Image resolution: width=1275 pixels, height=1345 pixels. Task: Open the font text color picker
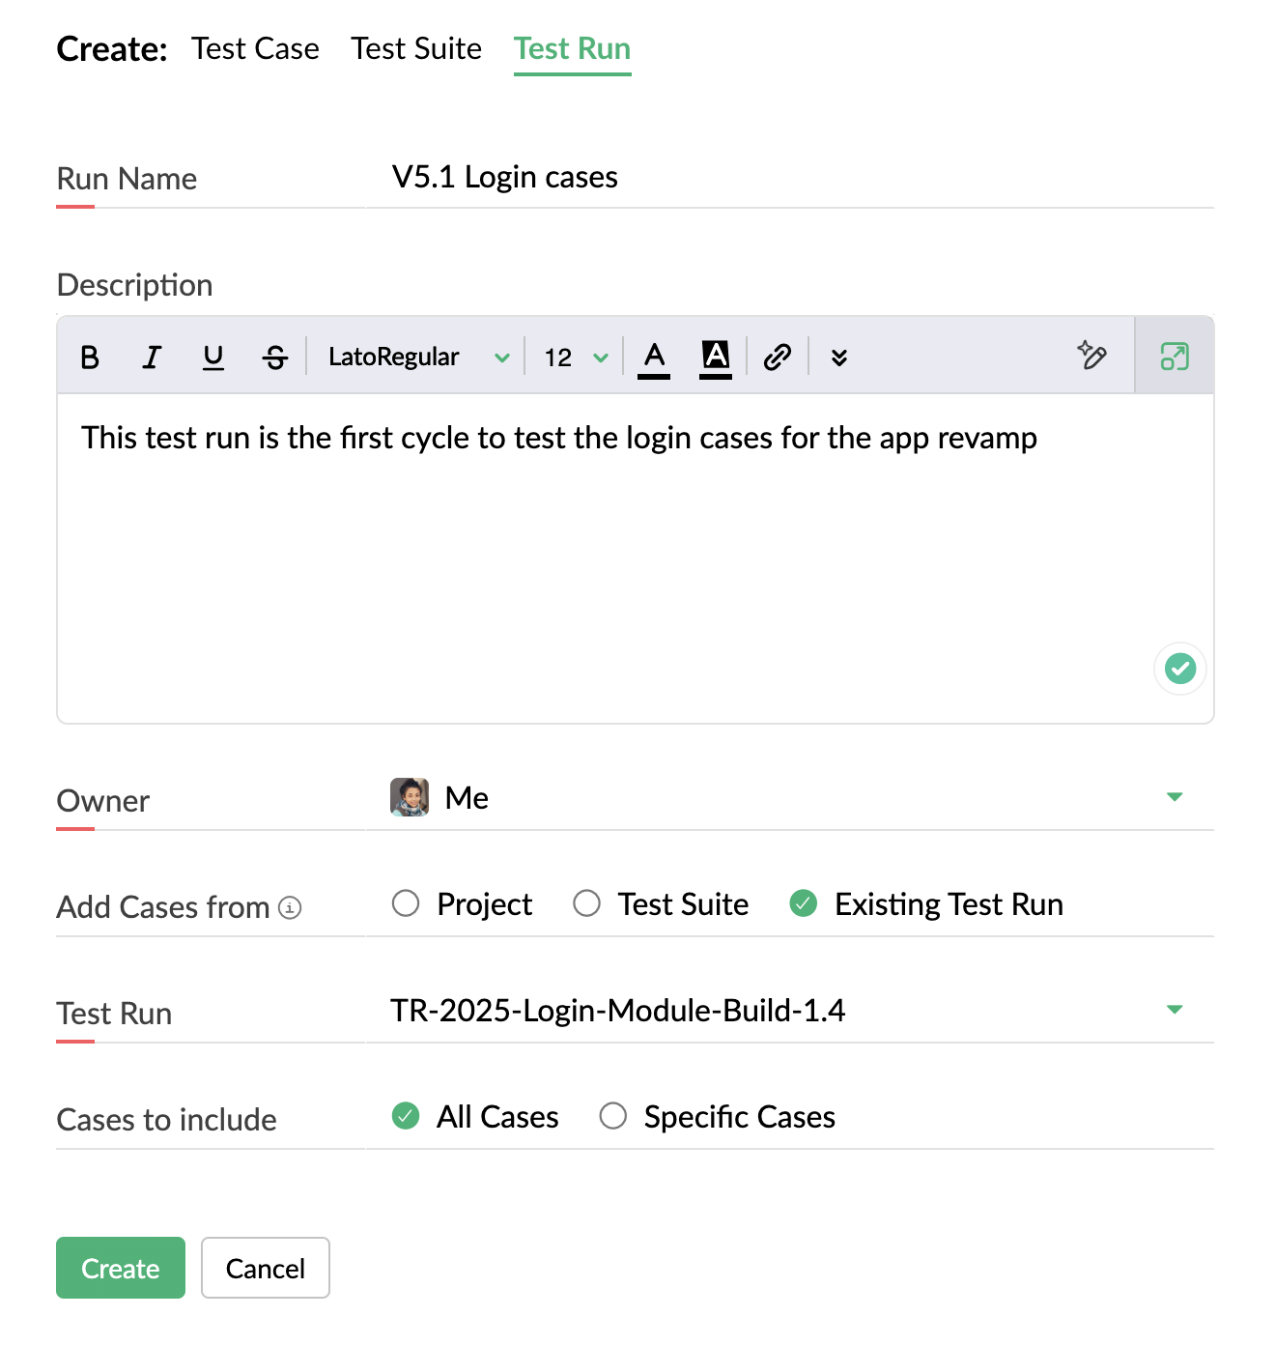point(654,359)
